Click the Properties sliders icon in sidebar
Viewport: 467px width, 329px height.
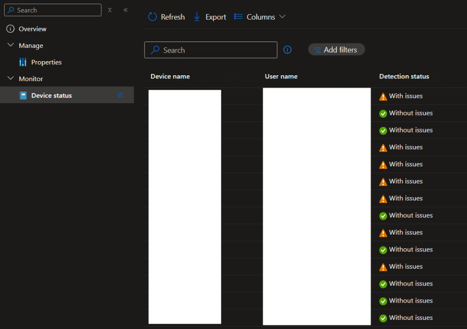pyautogui.click(x=23, y=62)
